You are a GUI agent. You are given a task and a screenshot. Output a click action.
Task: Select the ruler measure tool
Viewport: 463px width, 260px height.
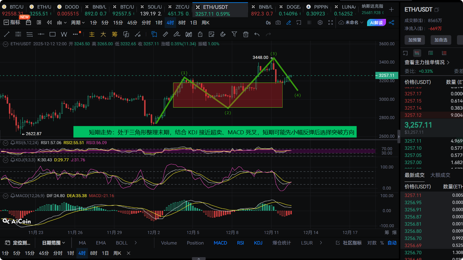click(x=165, y=34)
